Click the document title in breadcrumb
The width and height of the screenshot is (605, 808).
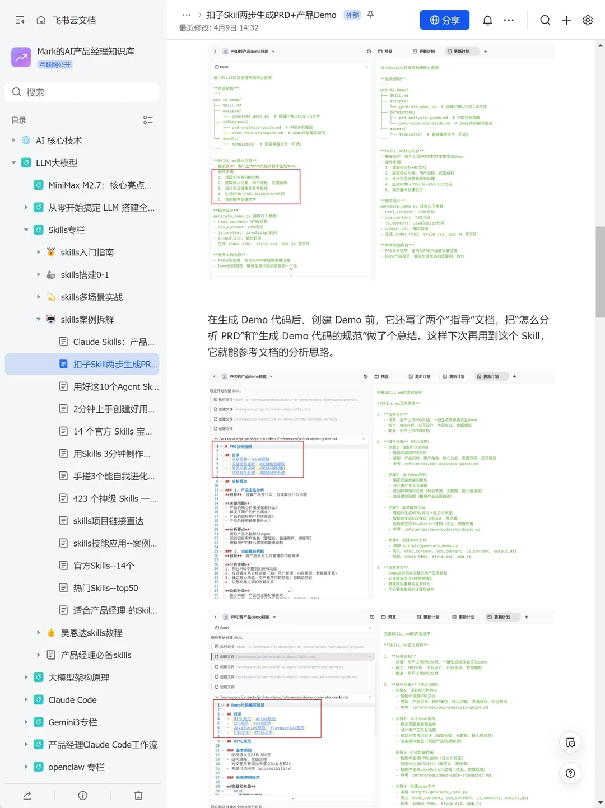point(271,15)
